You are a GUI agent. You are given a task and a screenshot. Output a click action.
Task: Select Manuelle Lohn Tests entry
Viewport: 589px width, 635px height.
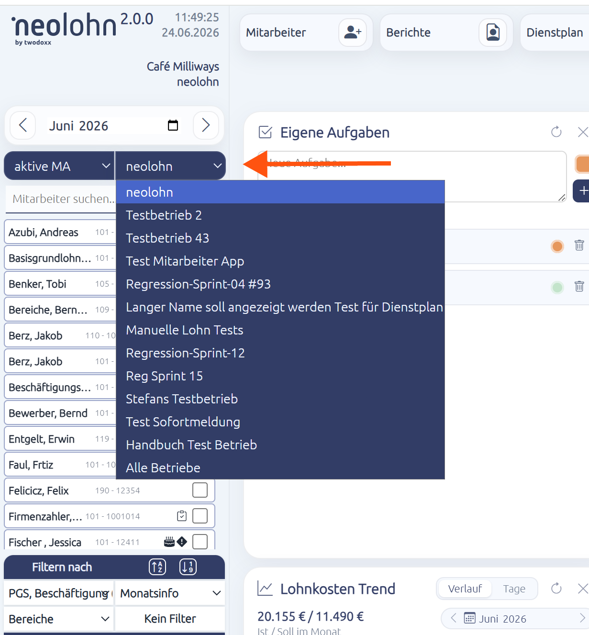pos(280,330)
